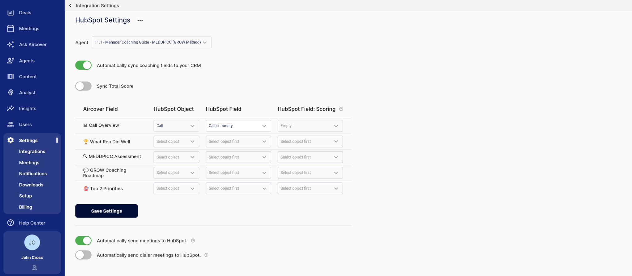
Task: Click the trophy icon beside What Rep Did Well
Action: (86, 142)
